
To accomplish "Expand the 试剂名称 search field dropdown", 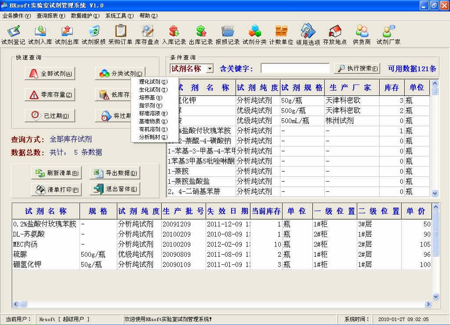I will (210, 69).
